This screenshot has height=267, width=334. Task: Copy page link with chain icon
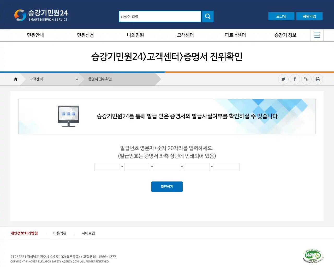click(306, 79)
